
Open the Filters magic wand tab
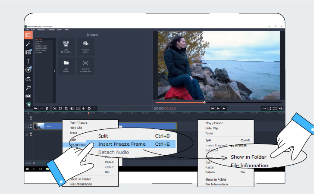point(28,44)
